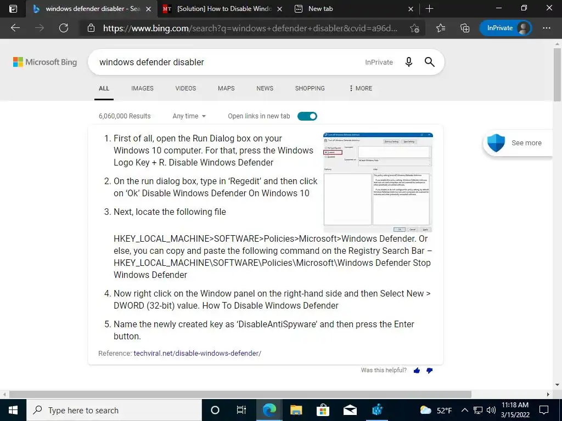Image resolution: width=562 pixels, height=421 pixels.
Task: Open the Windows Start menu
Action: [x=13, y=410]
